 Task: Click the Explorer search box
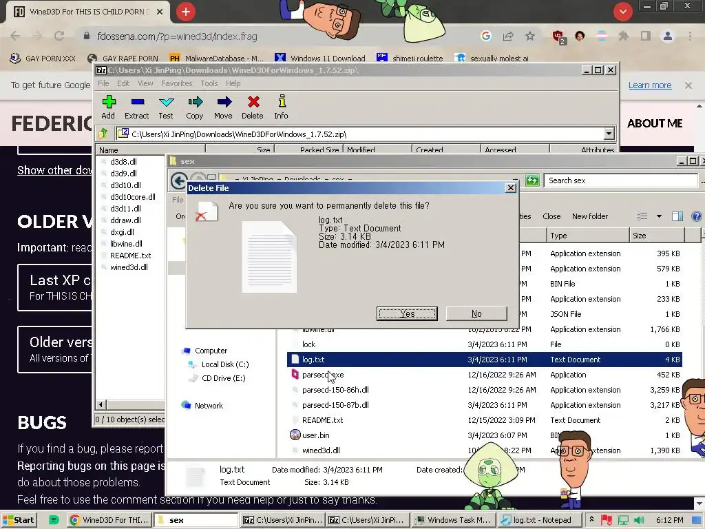click(620, 180)
